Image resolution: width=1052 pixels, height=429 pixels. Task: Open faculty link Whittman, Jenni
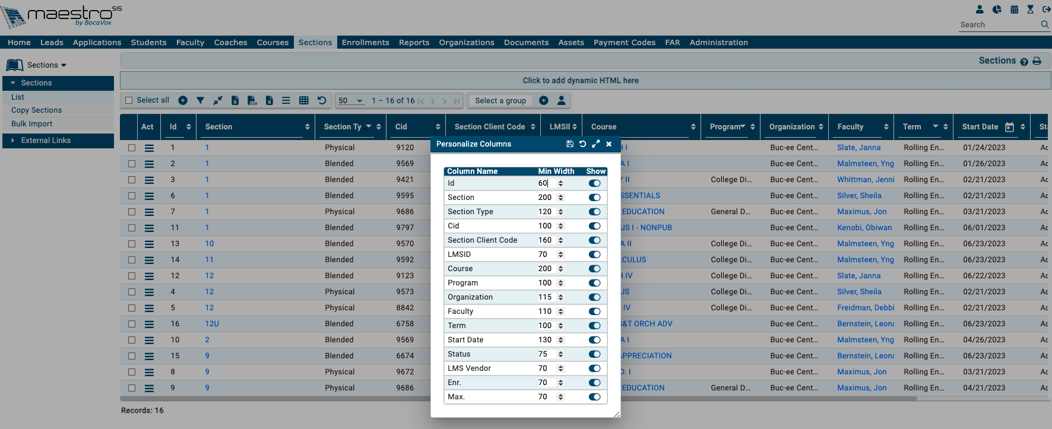pyautogui.click(x=865, y=180)
